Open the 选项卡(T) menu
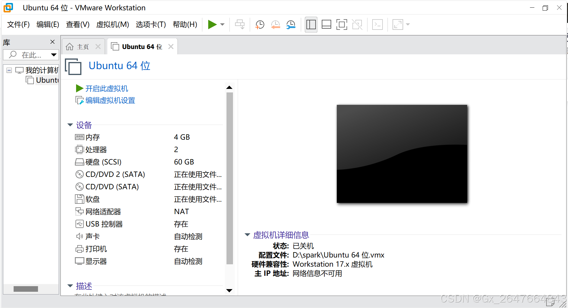 point(151,25)
